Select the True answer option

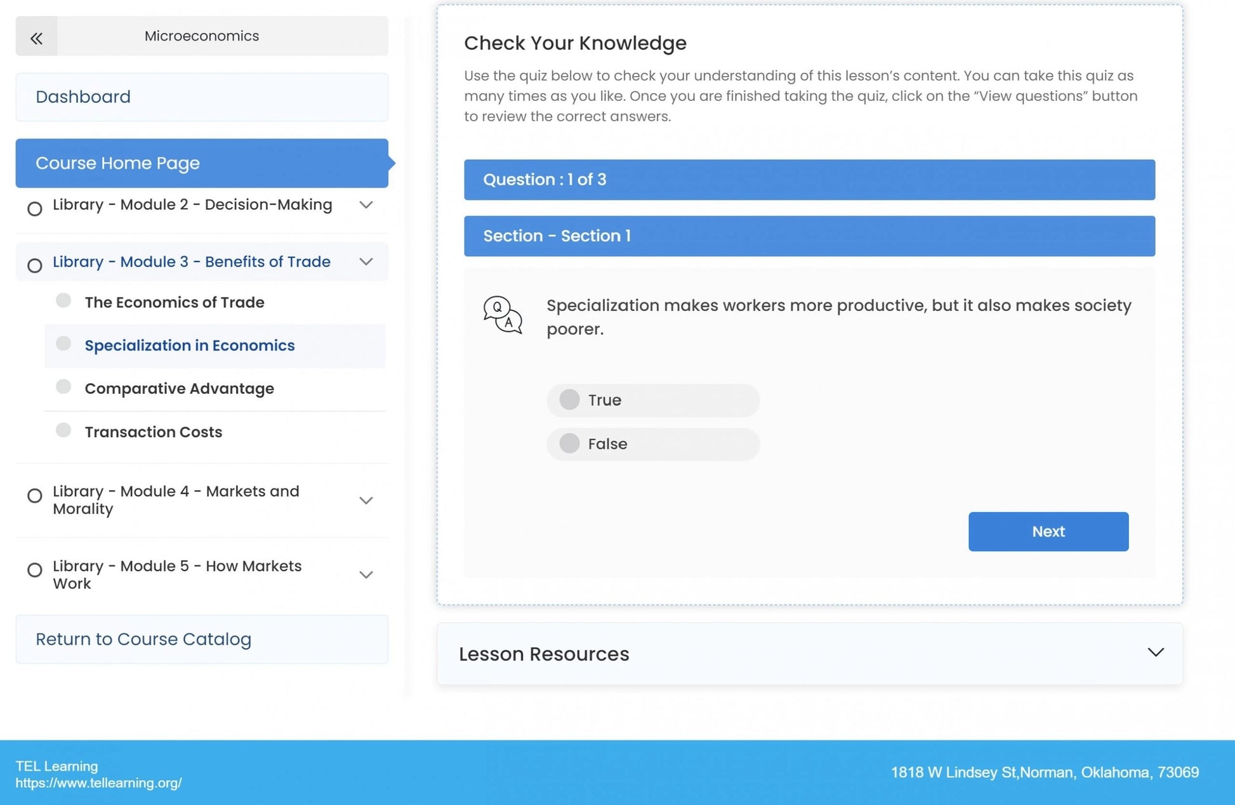[x=570, y=400]
